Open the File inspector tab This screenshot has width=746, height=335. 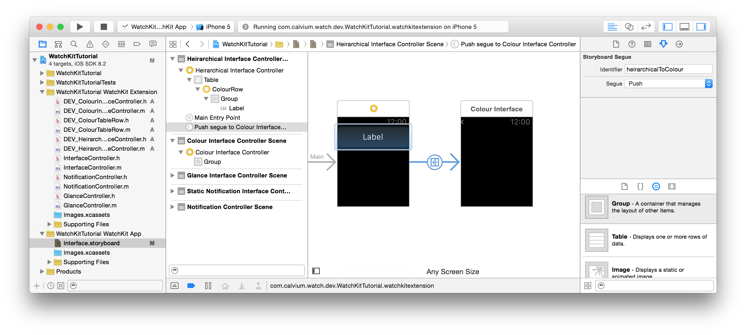tap(616, 44)
